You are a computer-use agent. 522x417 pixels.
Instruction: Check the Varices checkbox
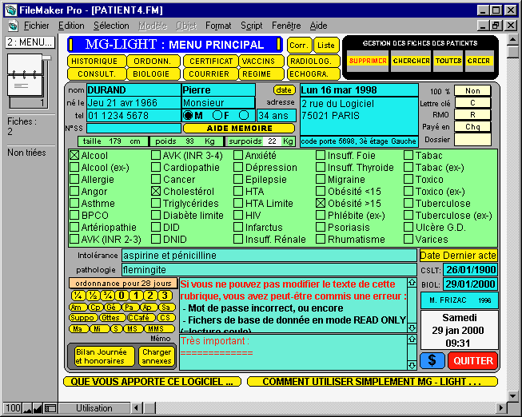408,240
